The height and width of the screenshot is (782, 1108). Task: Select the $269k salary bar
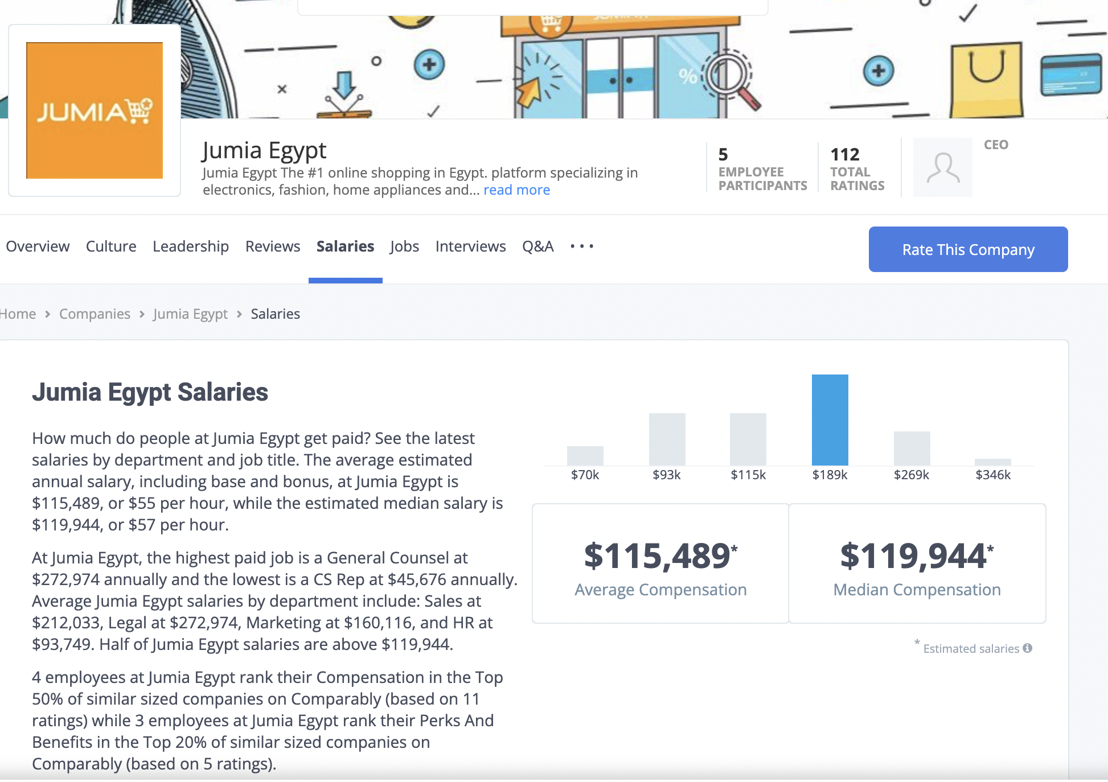(x=912, y=448)
